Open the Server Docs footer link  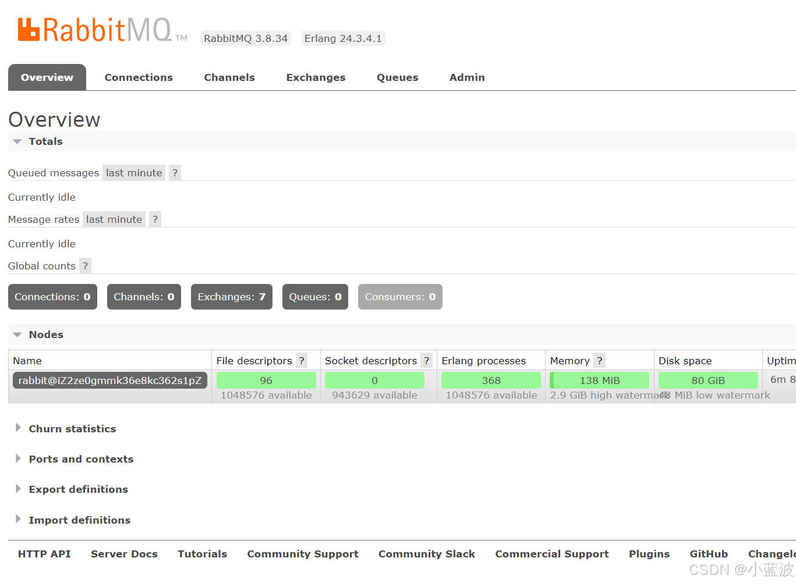124,553
